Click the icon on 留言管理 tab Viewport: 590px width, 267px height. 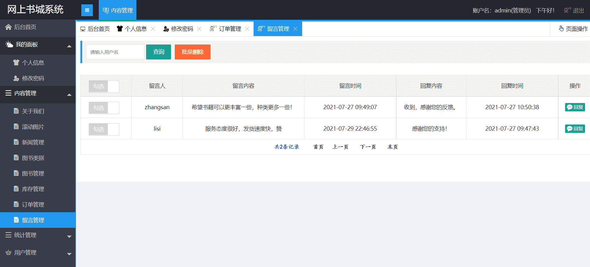(261, 29)
